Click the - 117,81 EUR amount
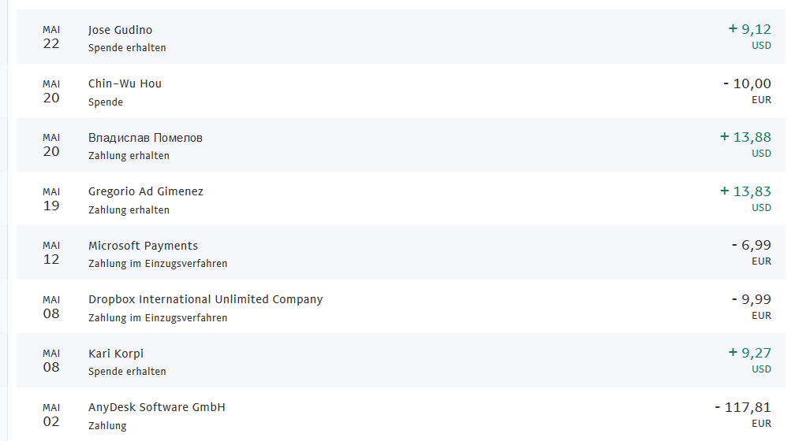Viewport: 795px width, 441px height. tap(742, 407)
